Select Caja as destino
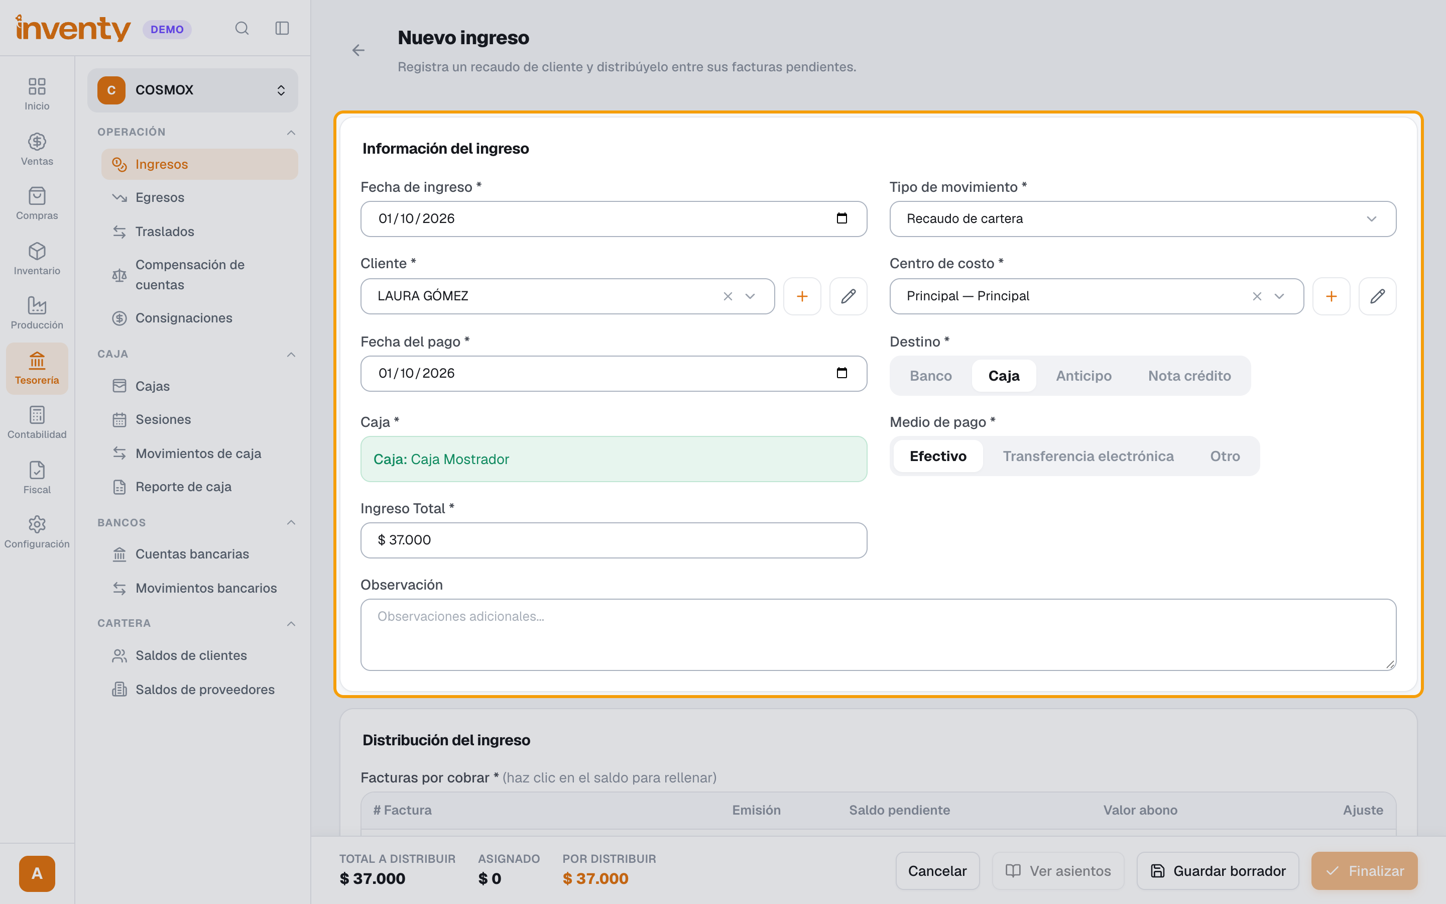 point(1004,376)
